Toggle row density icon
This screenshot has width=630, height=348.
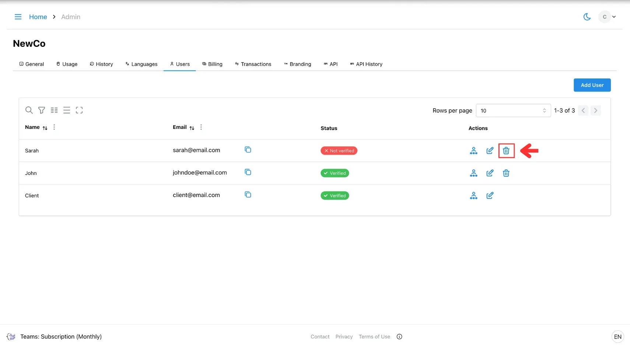coord(67,110)
